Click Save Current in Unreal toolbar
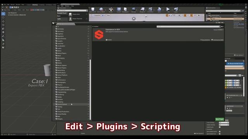The width and height of the screenshot is (248, 139). click(93, 10)
